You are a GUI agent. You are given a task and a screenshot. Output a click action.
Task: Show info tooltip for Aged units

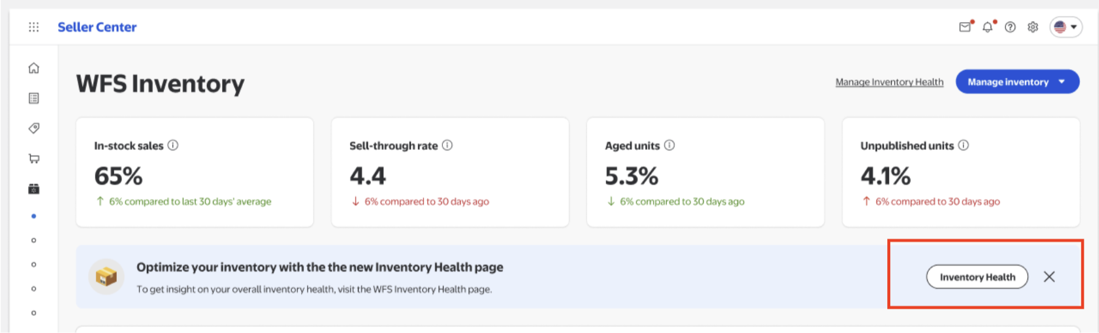(x=669, y=145)
